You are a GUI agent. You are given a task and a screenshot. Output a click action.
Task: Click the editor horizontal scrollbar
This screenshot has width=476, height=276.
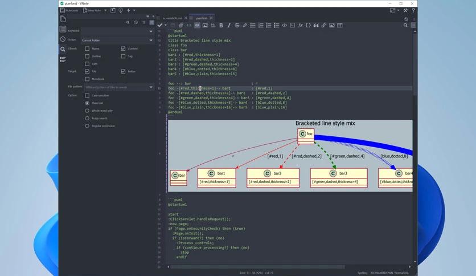click(x=257, y=267)
